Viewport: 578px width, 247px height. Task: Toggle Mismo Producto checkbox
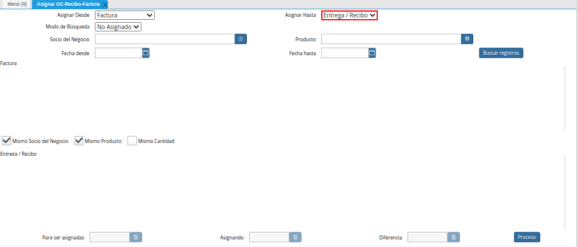click(79, 141)
